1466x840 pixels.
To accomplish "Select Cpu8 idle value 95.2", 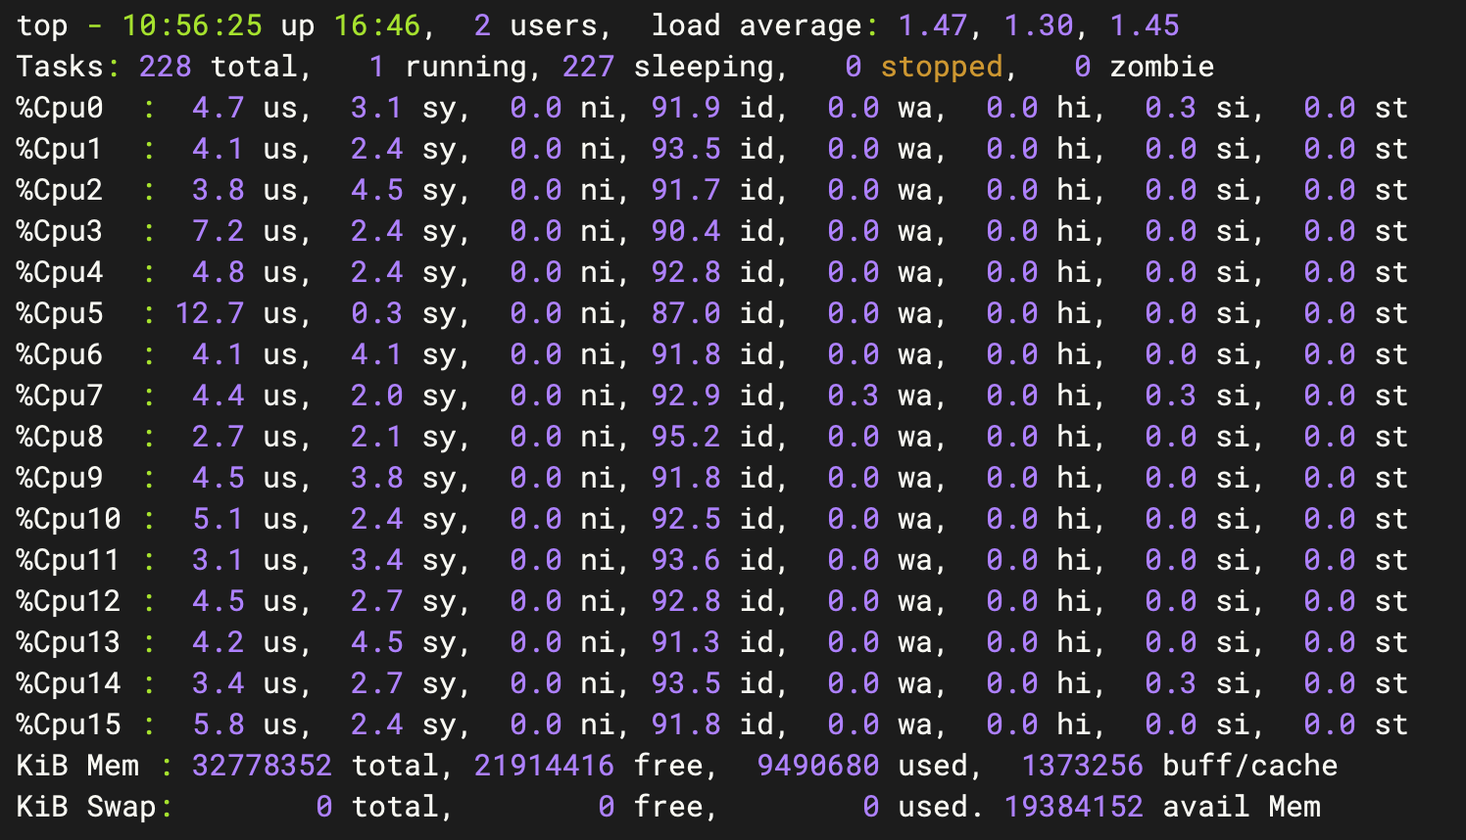I will (x=686, y=437).
